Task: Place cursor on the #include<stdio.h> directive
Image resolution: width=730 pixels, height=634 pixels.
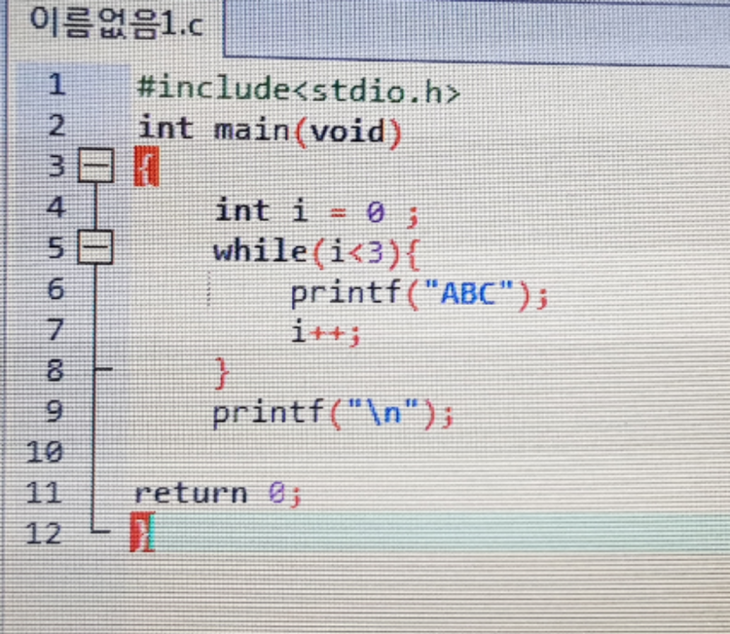Action: tap(297, 91)
